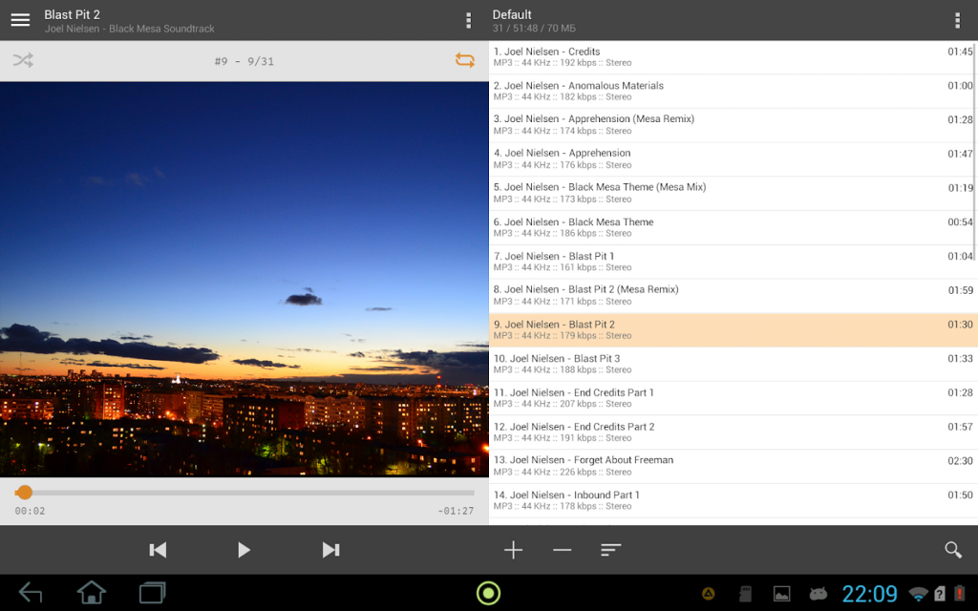Skip to the next track
Screen dimensions: 978x611
tap(330, 550)
